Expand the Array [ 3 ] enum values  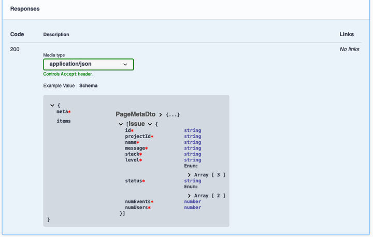point(190,175)
